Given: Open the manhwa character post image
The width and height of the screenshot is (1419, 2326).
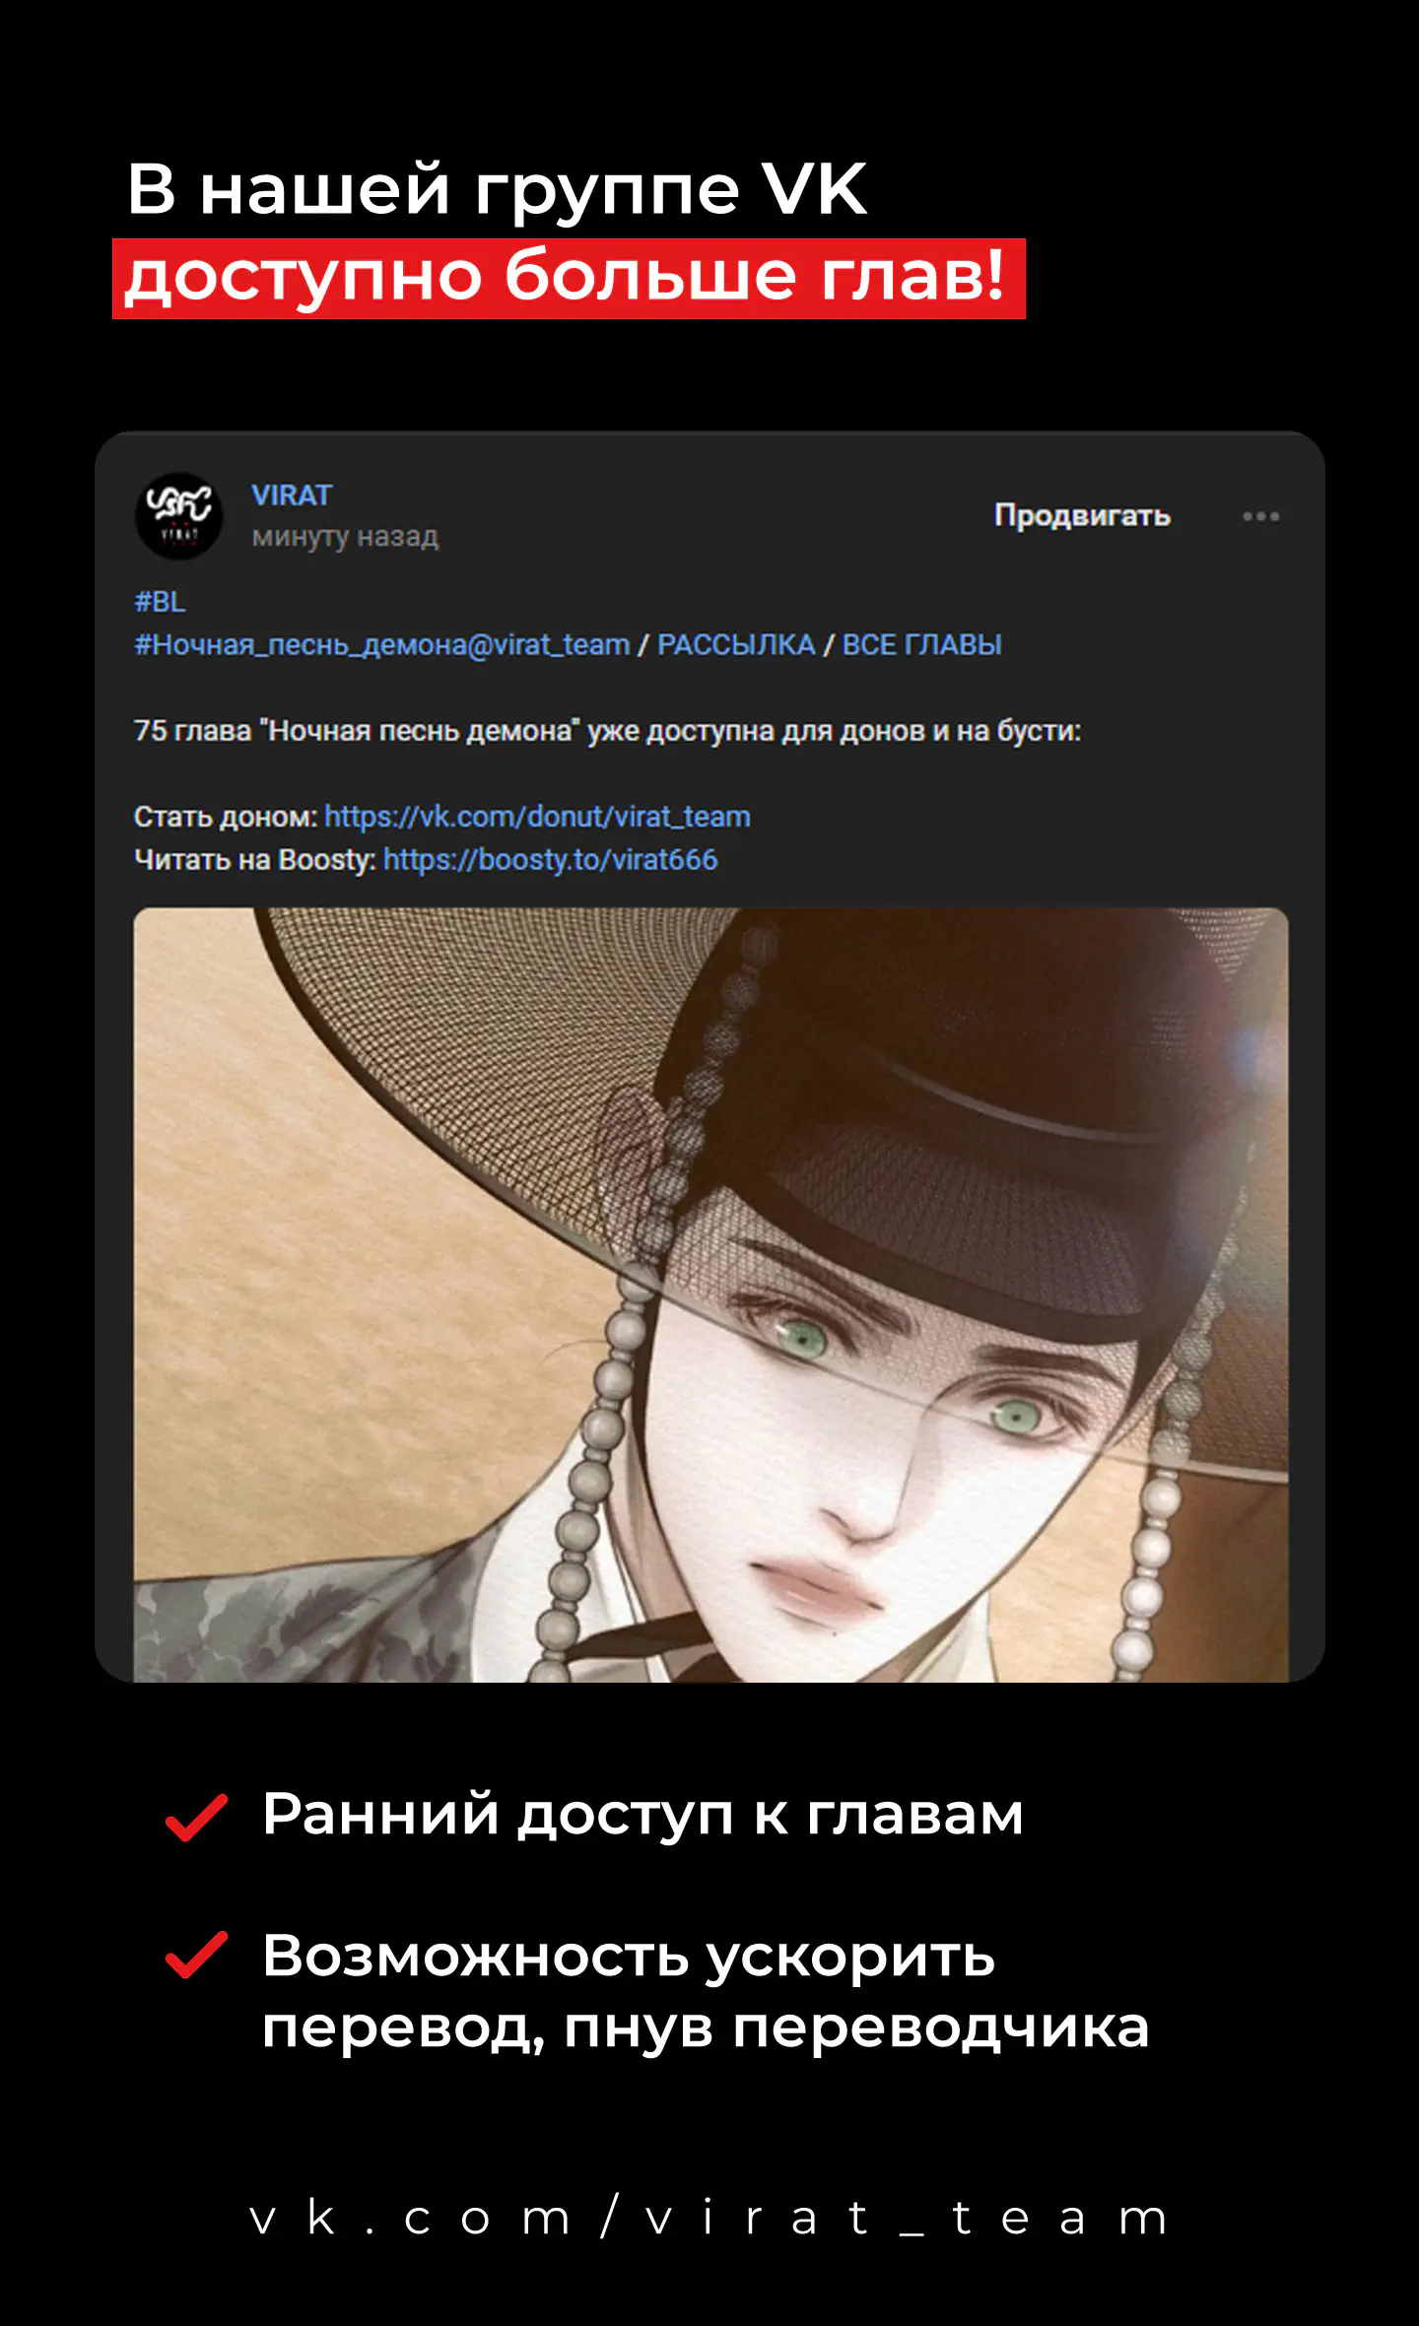Looking at the screenshot, I should tap(710, 1295).
